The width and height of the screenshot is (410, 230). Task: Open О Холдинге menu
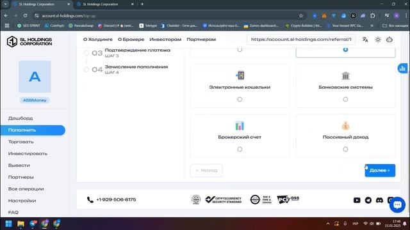coord(98,40)
